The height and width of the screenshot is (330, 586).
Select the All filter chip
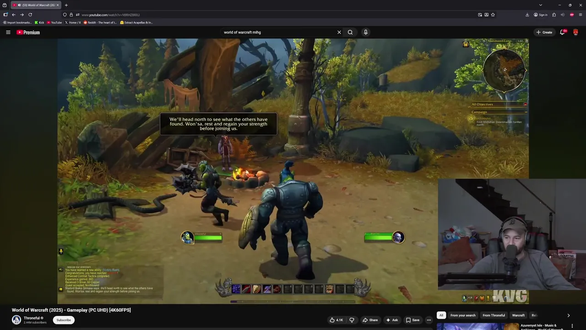pos(441,315)
